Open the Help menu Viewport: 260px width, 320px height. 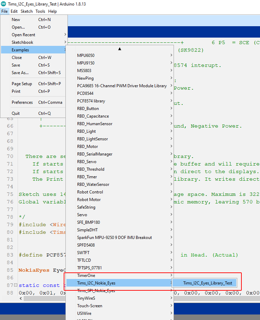tap(52, 11)
